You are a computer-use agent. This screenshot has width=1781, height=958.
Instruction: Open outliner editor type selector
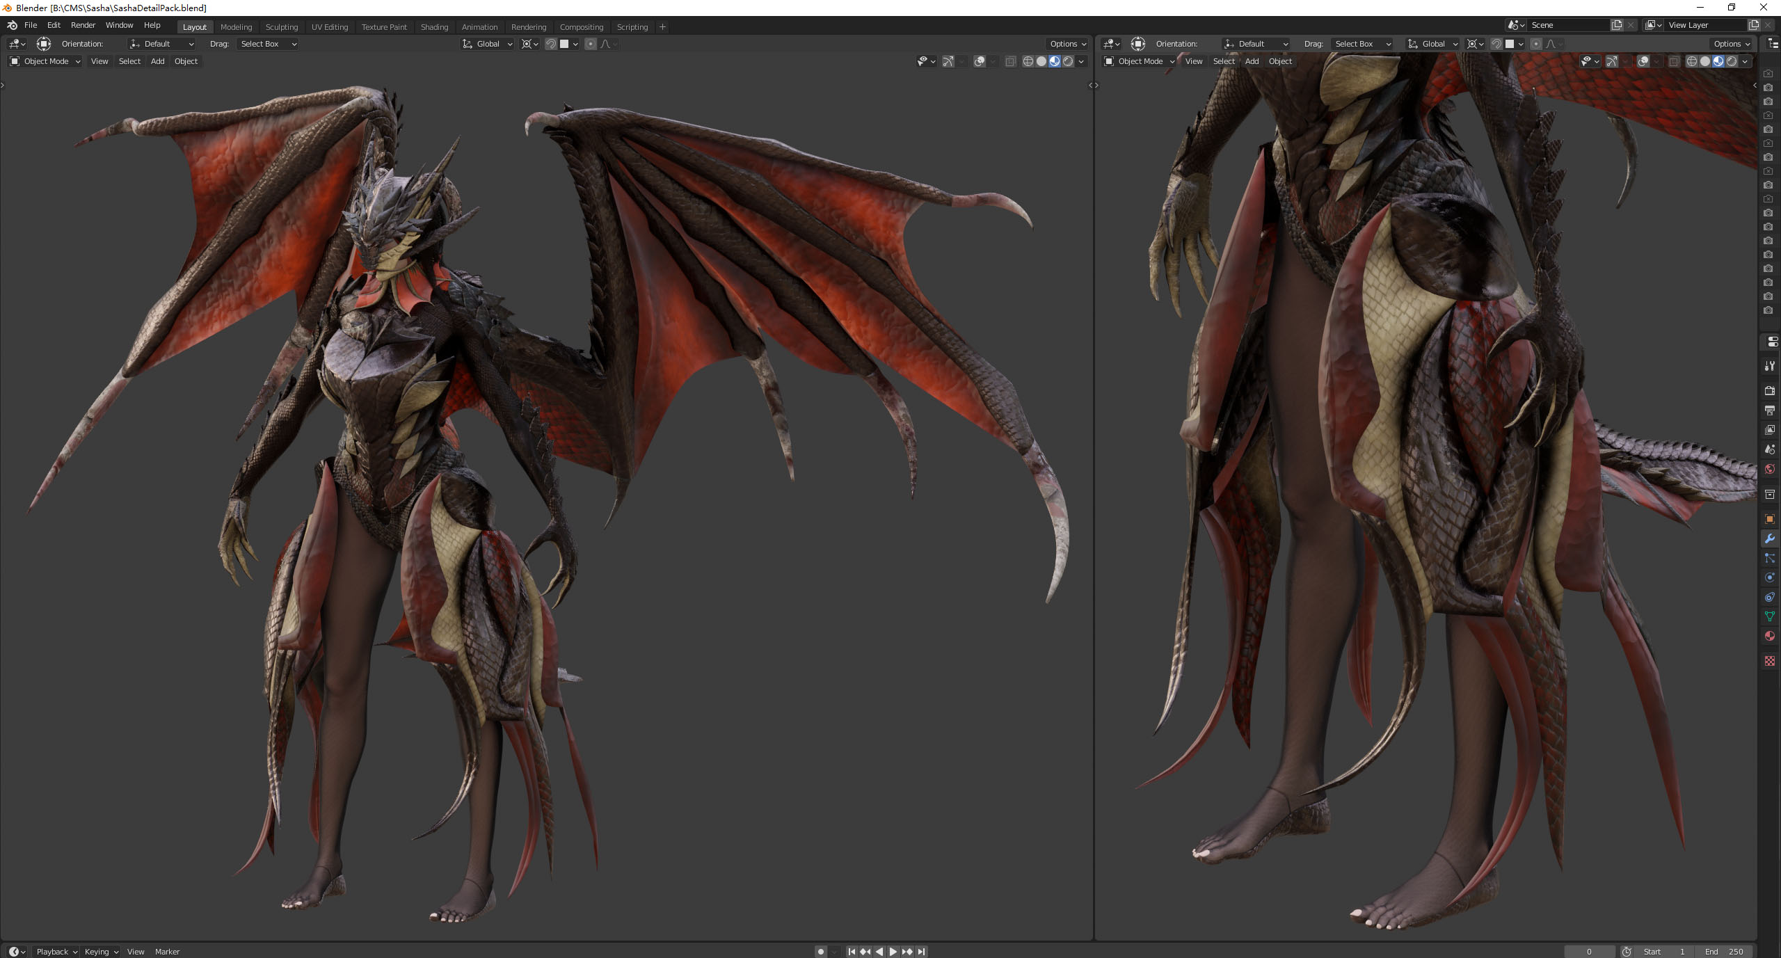[1773, 44]
